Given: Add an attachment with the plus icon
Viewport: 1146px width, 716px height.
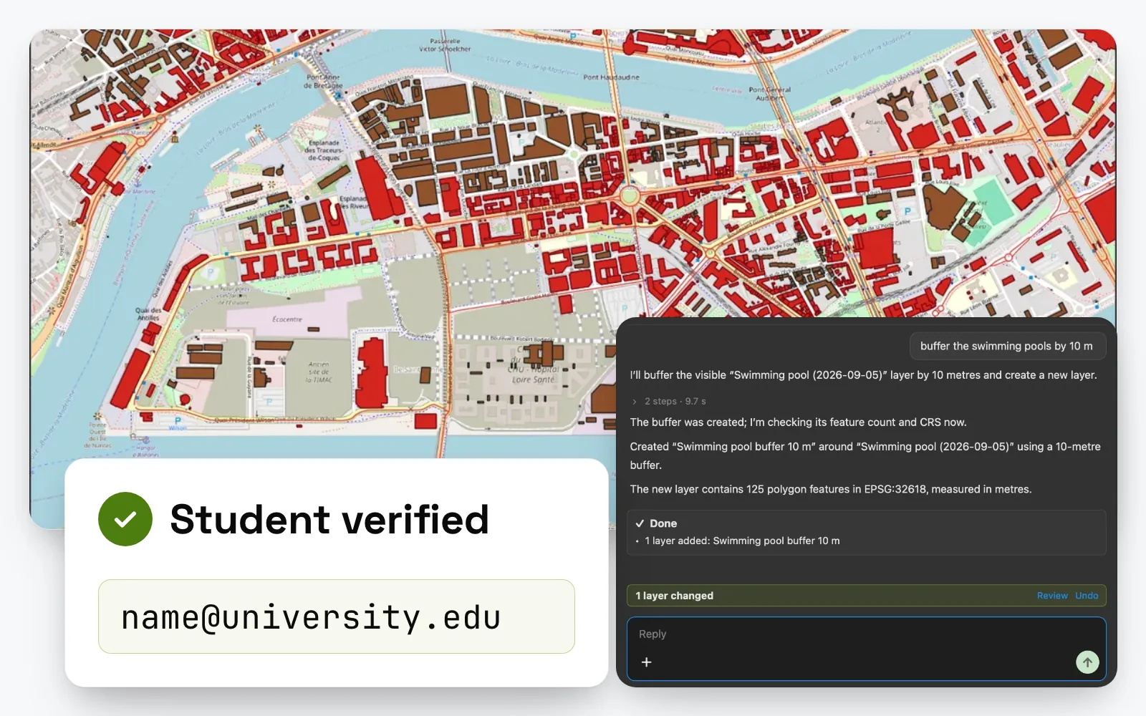Looking at the screenshot, I should point(646,662).
